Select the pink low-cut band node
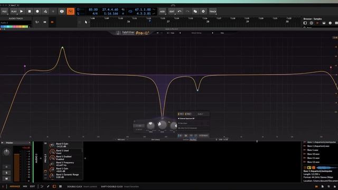The width and height of the screenshot is (338, 190). point(25,66)
